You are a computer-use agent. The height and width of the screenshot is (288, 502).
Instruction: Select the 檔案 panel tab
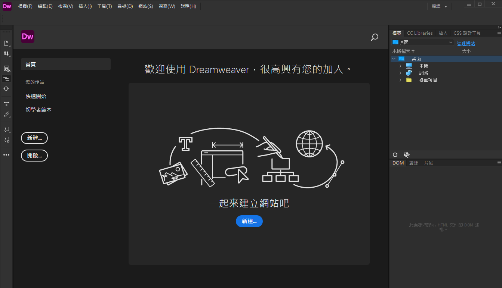pyautogui.click(x=397, y=33)
